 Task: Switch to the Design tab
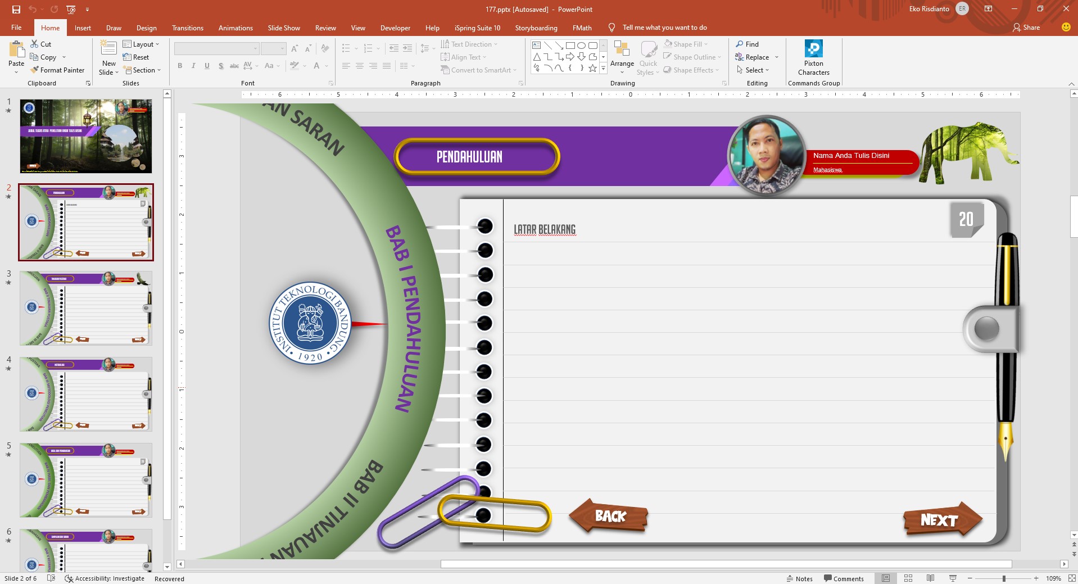tap(146, 28)
